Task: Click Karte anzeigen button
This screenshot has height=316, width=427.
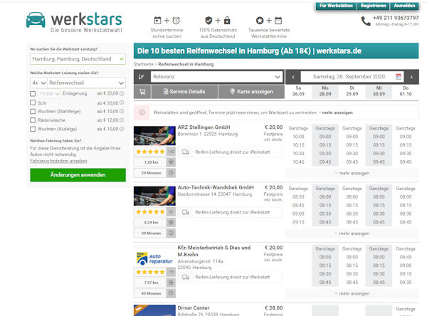Action: (251, 92)
